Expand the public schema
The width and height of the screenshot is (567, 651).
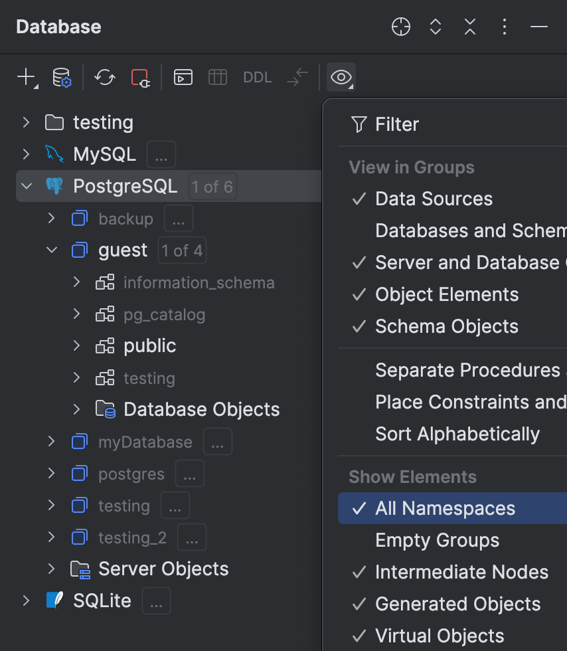(x=76, y=345)
